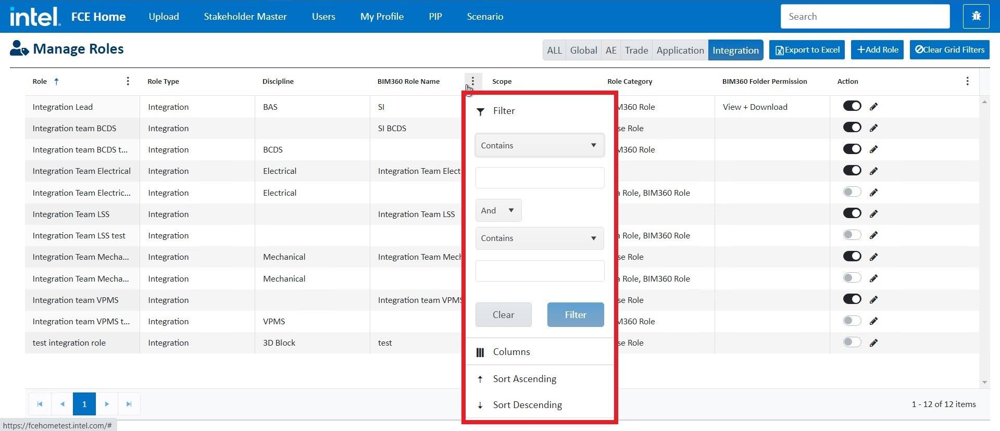1000x431 pixels.
Task: Enable the Integration Team LSS test toggle
Action: 852,235
